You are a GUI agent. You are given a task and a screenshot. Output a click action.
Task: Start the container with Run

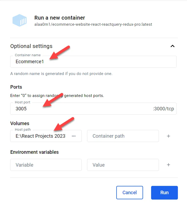(164, 193)
